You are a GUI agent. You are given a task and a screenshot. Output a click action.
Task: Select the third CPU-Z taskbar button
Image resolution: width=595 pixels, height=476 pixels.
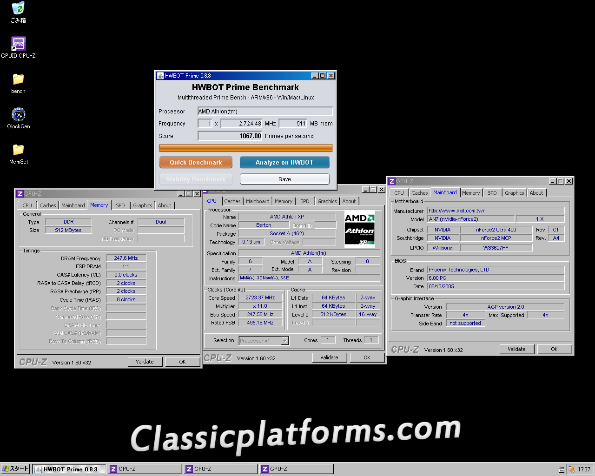296,469
